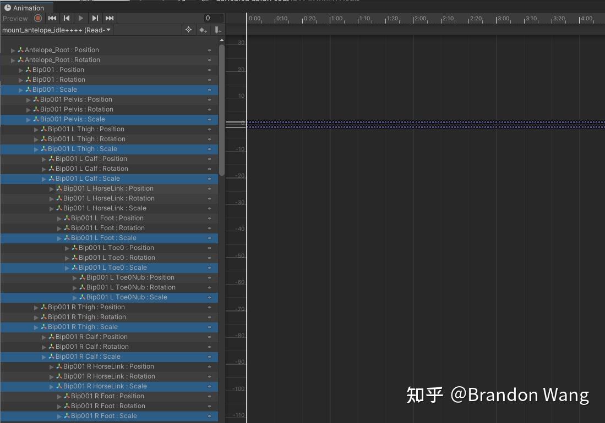Switch to the Animation tab
Viewport: 605px width, 423px height.
(x=26, y=8)
